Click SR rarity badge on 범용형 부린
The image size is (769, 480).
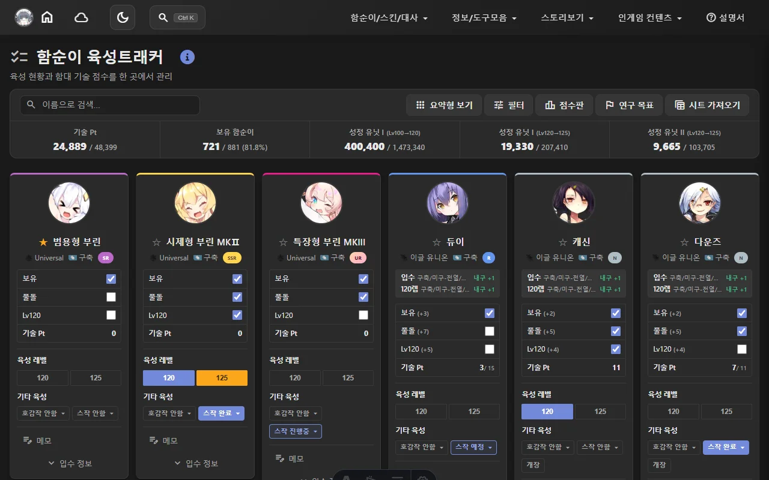coord(106,258)
